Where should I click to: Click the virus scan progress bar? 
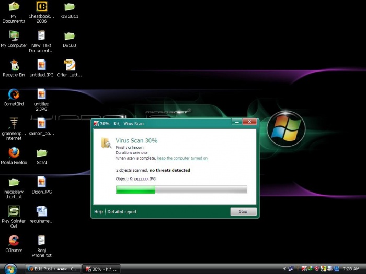(x=181, y=190)
